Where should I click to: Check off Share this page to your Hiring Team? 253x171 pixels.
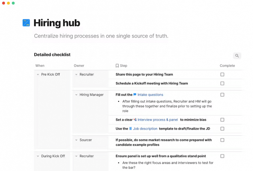click(x=222, y=74)
